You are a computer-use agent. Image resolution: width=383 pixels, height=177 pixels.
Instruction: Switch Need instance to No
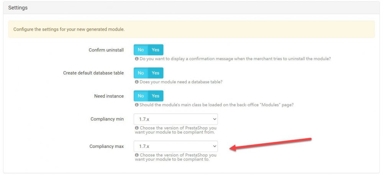141,96
